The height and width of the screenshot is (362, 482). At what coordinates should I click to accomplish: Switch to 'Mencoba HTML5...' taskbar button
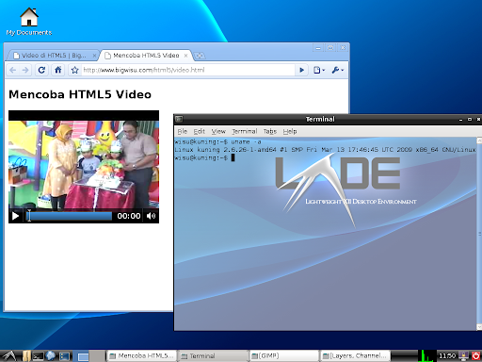pos(142,356)
